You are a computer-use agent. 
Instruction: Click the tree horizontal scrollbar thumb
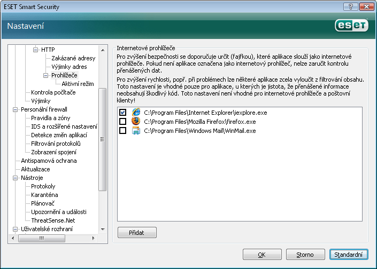(x=42, y=238)
